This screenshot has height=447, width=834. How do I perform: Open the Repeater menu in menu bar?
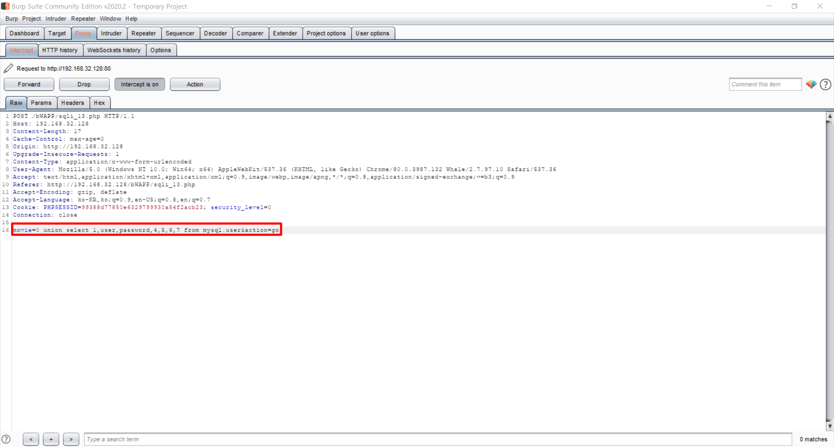(83, 19)
